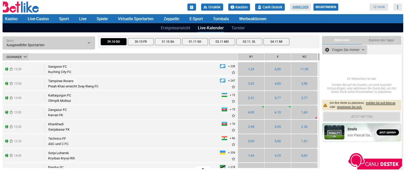Toggle favorite star for Khankhedi match
Viewport: 405px width, 170px height.
(x=233, y=130)
